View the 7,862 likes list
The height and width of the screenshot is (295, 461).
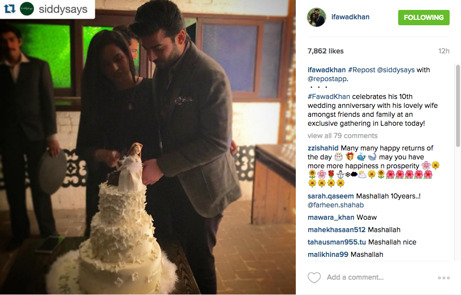coord(325,51)
